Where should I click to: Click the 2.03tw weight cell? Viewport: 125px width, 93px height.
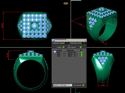pyautogui.click(x=78, y=56)
